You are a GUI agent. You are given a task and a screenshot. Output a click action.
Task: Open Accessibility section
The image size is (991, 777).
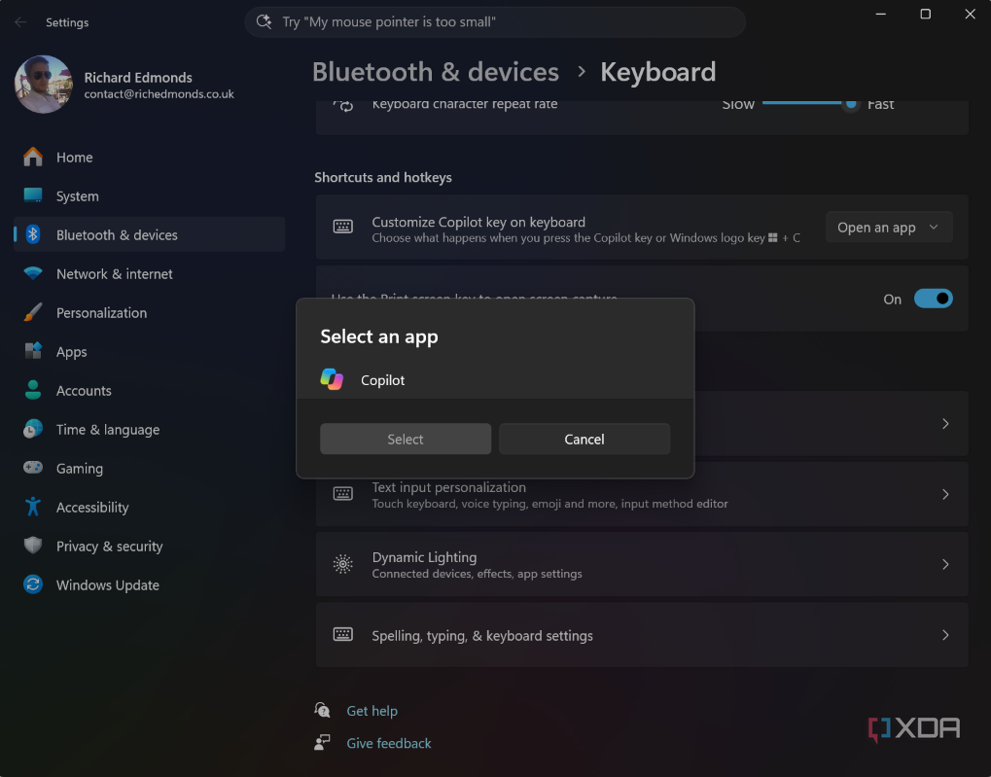pos(149,508)
